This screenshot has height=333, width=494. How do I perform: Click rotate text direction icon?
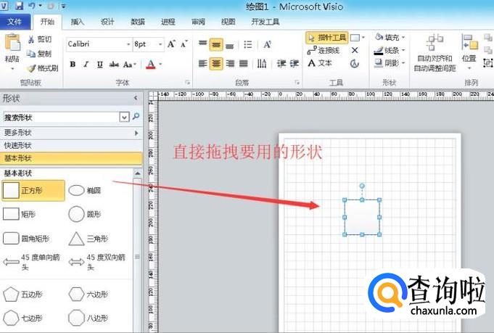tap(261, 64)
